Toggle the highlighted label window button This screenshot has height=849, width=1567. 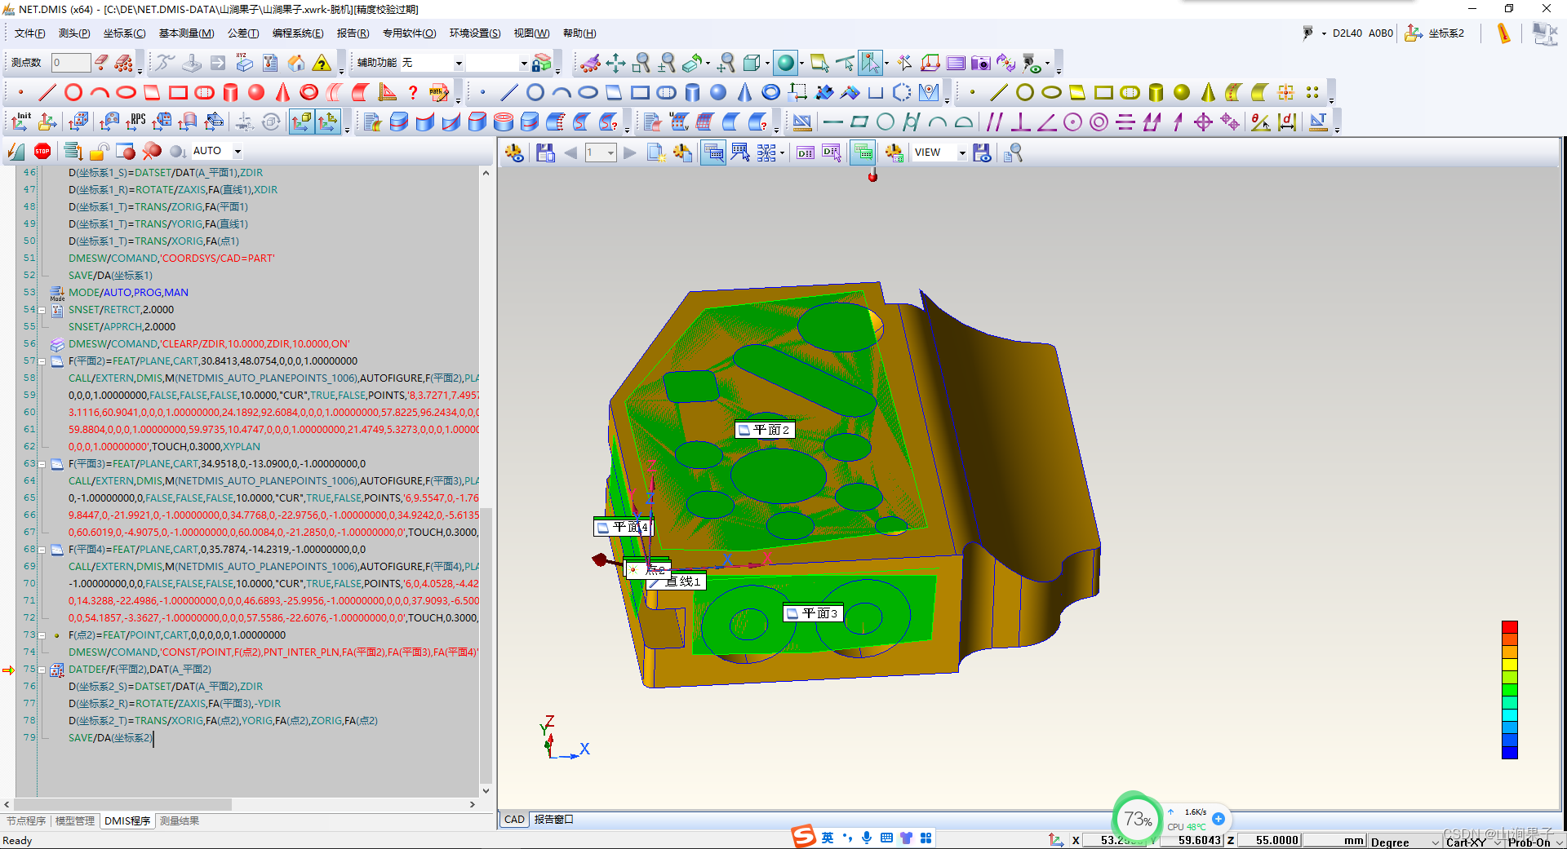[713, 153]
